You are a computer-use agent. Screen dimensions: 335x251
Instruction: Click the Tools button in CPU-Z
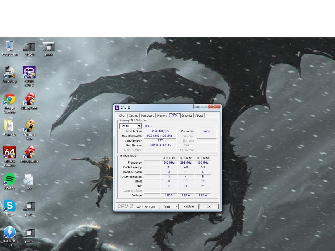(167, 207)
